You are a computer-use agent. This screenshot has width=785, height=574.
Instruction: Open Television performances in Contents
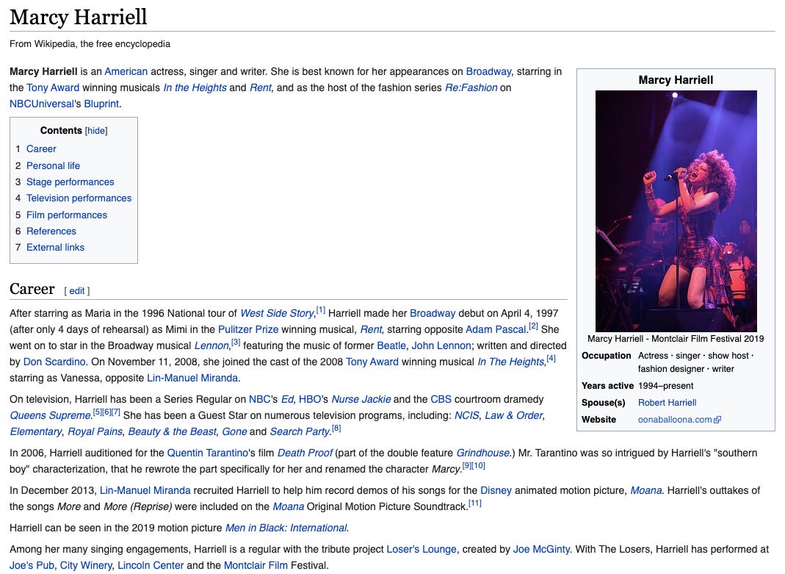coord(79,198)
